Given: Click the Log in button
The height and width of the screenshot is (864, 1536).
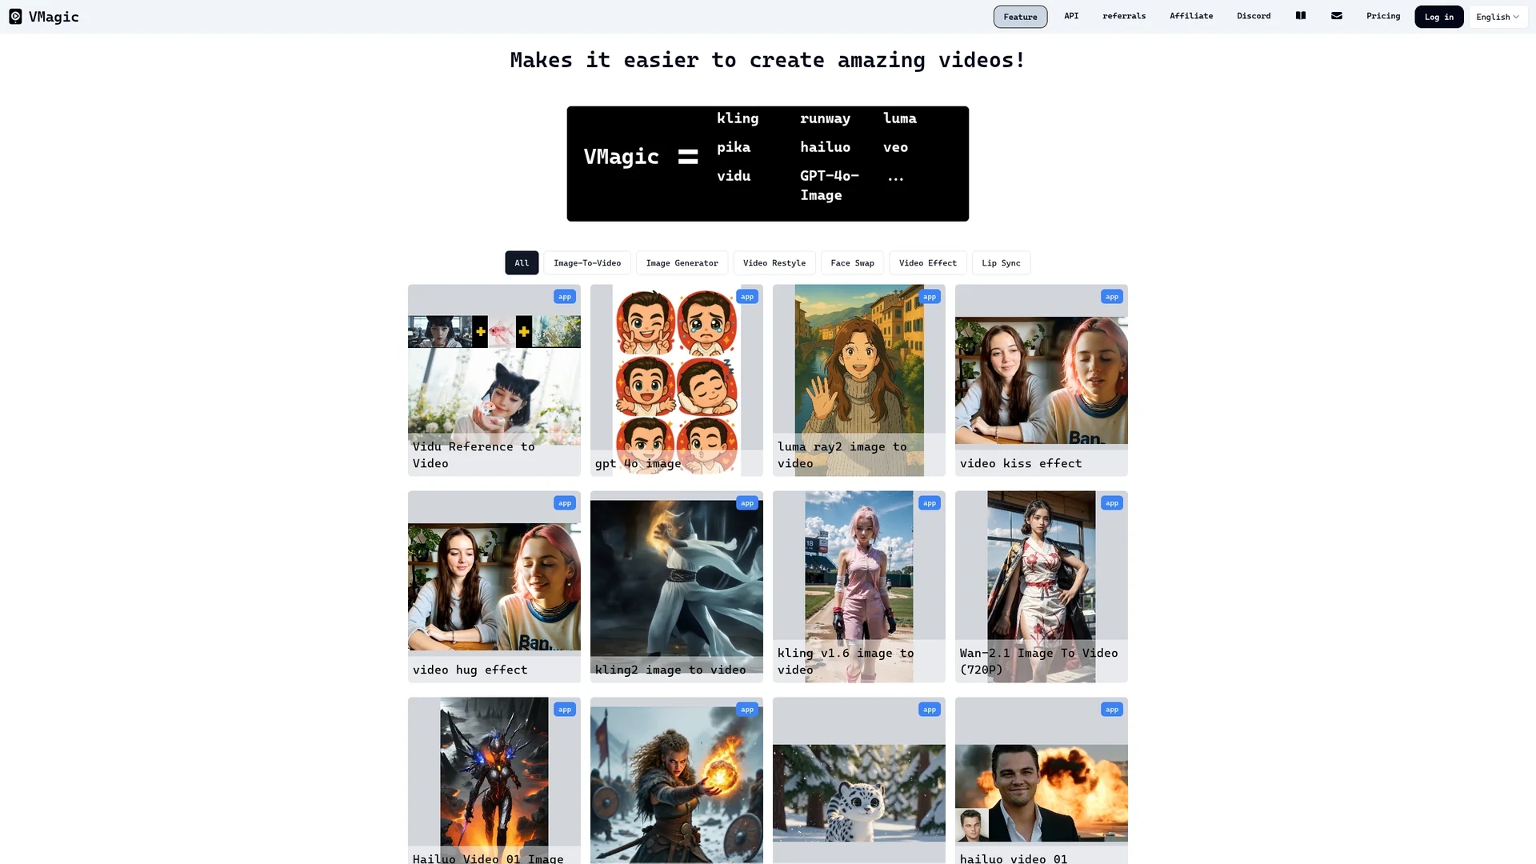Looking at the screenshot, I should [x=1438, y=17].
